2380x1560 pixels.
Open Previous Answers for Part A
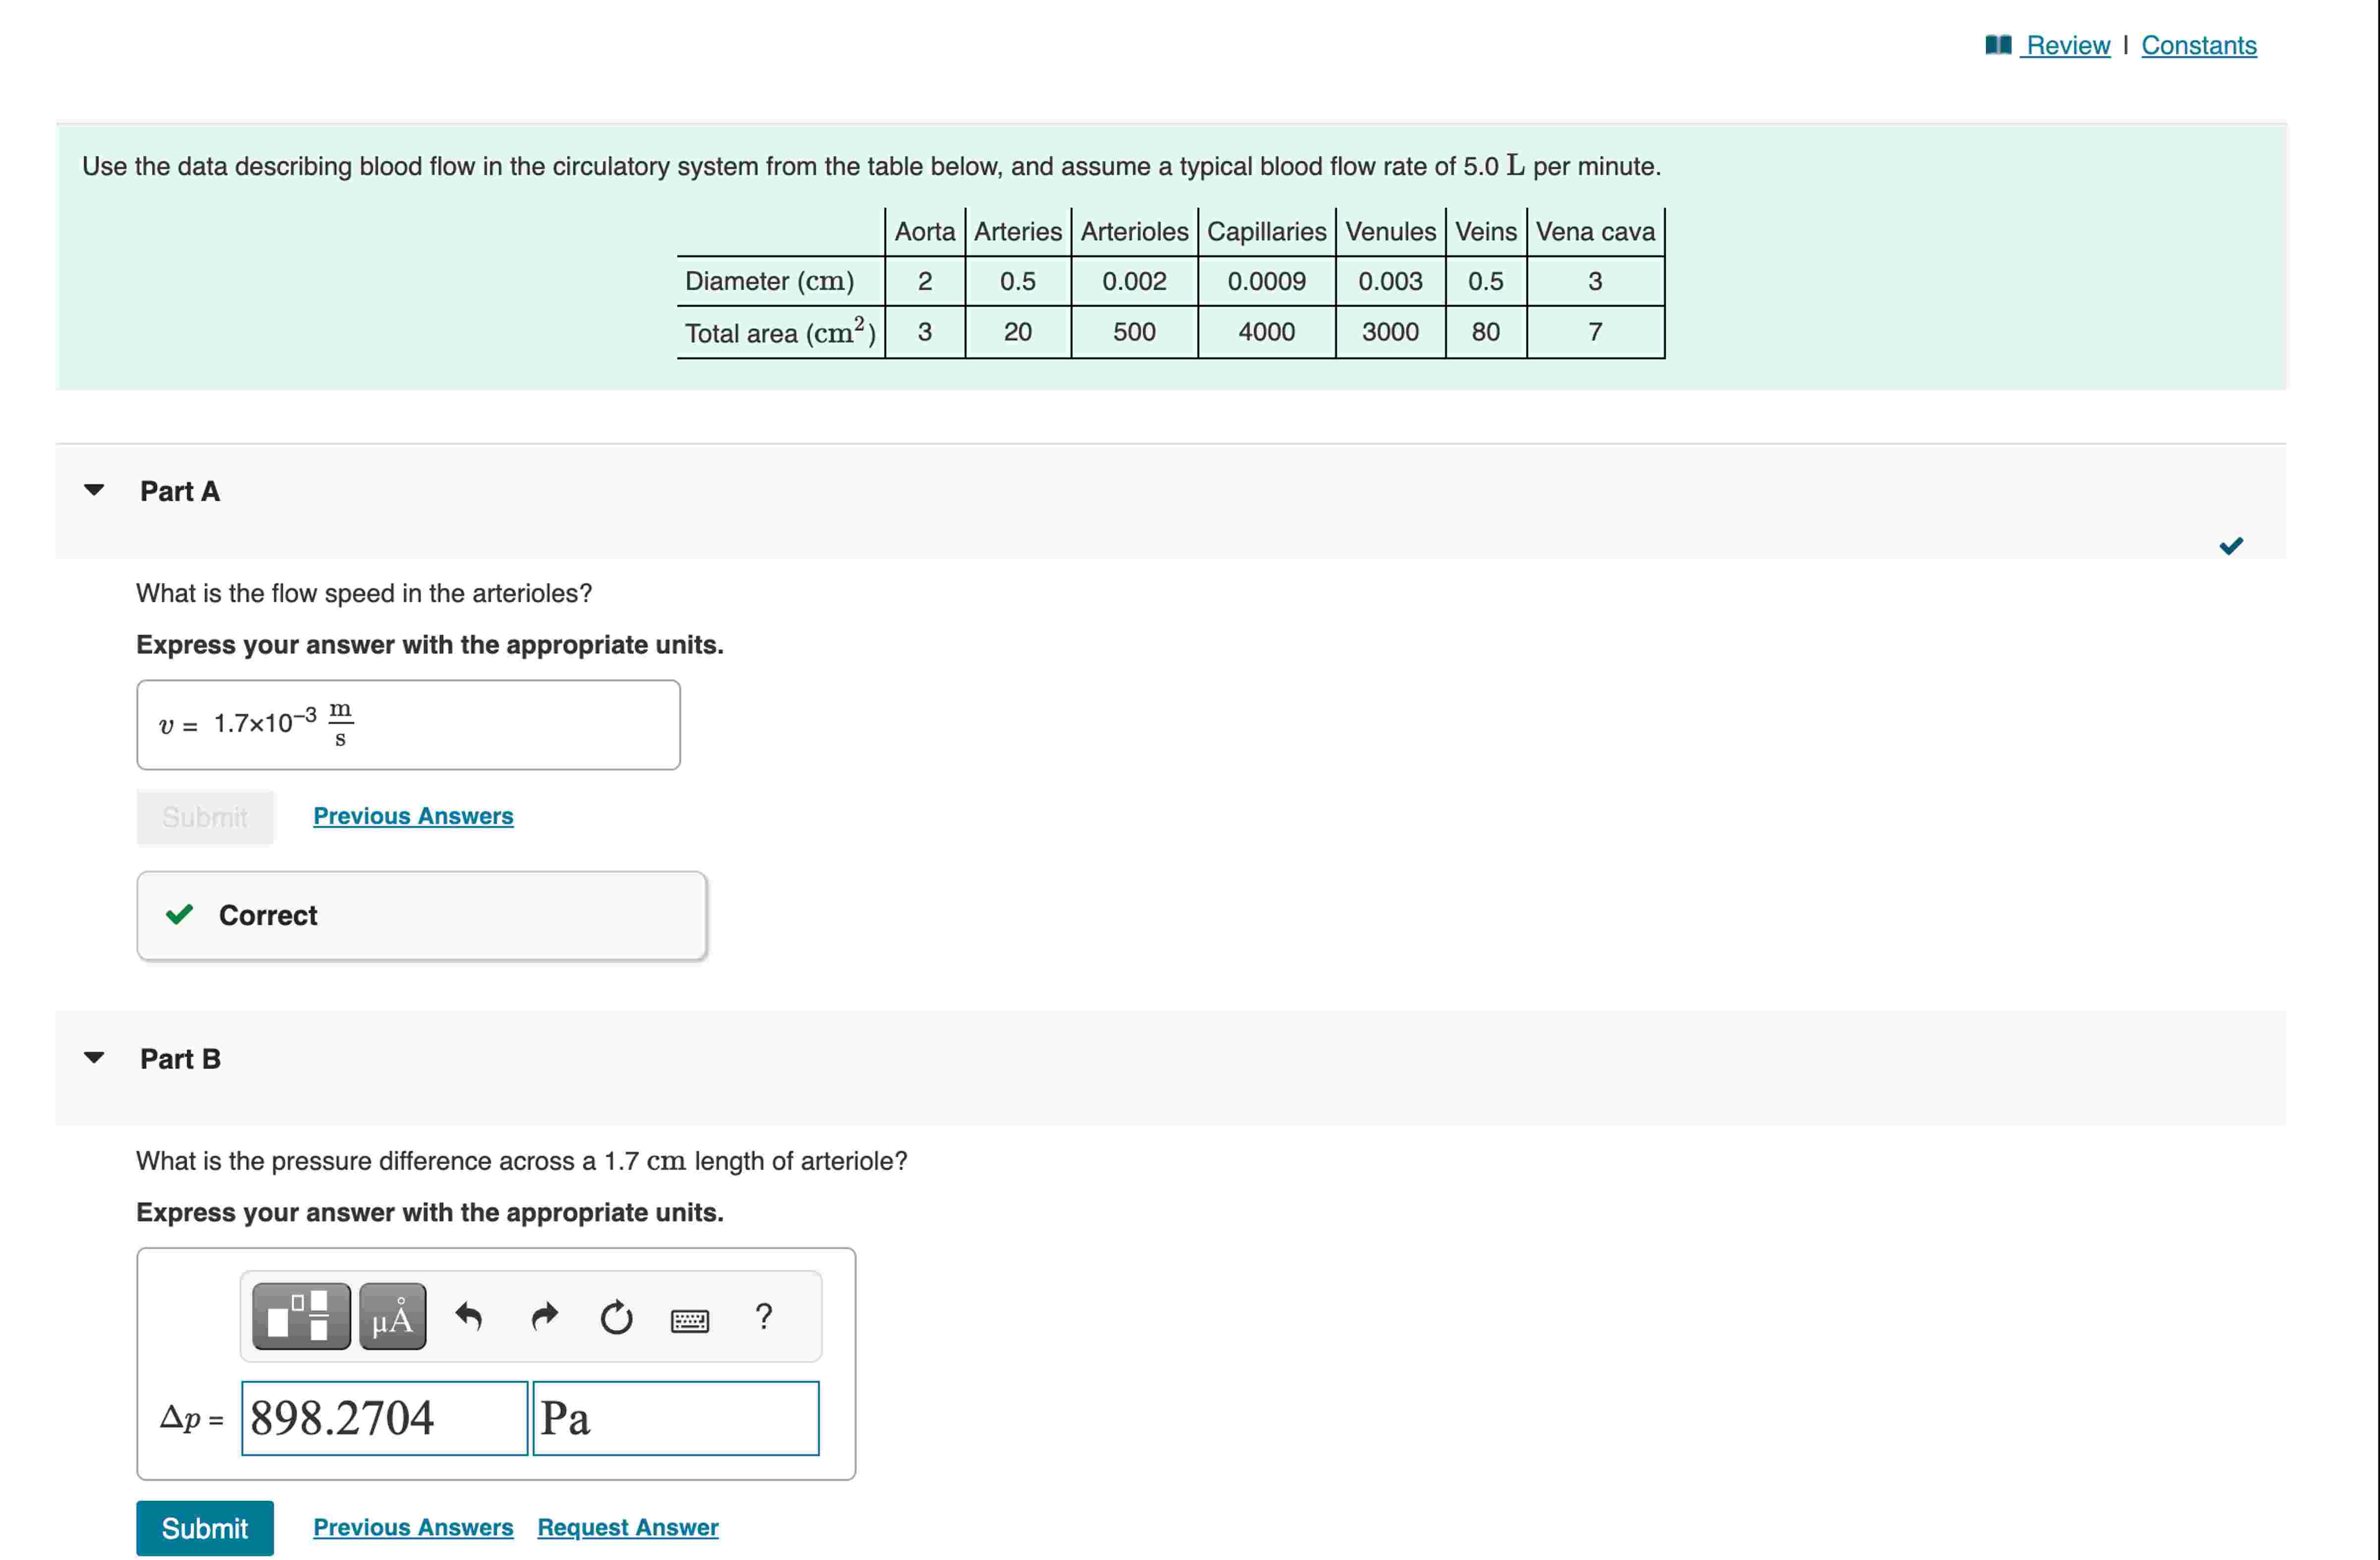[x=413, y=816]
